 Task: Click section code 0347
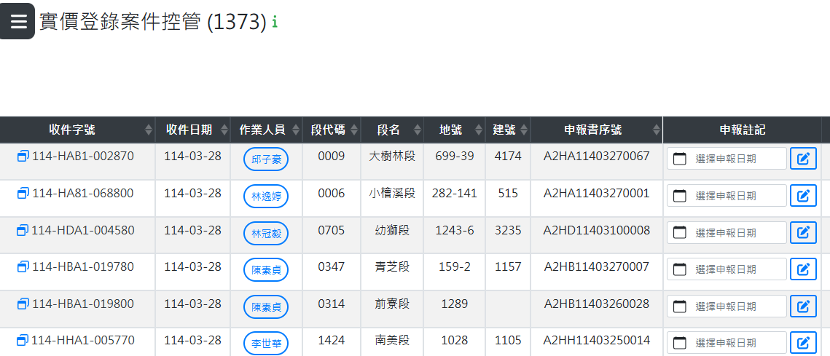pyautogui.click(x=332, y=266)
